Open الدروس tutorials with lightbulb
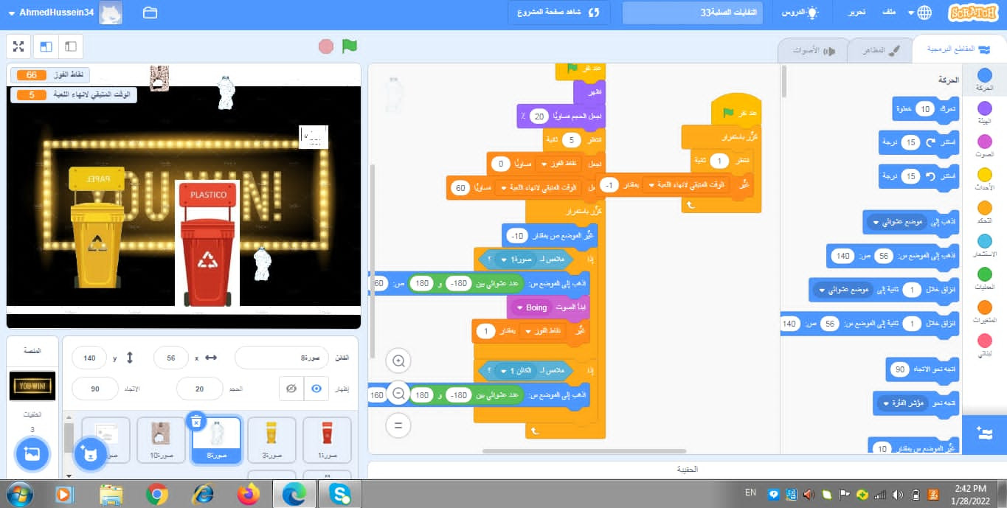 click(800, 13)
